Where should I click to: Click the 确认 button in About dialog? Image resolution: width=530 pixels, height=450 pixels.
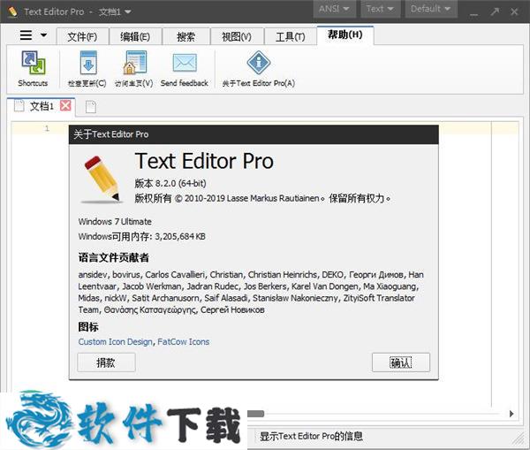[400, 362]
